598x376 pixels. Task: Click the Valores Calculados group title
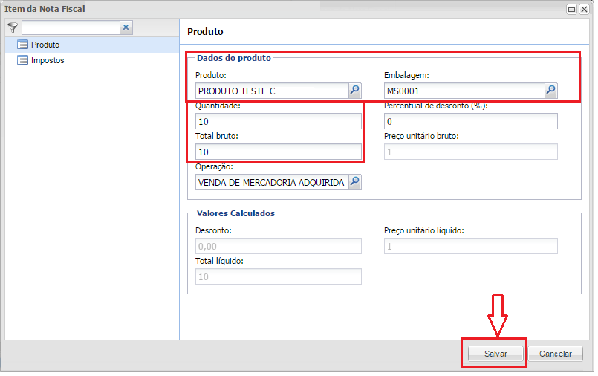(235, 213)
